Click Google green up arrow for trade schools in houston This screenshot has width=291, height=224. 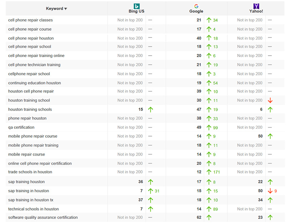pyautogui.click(x=209, y=172)
